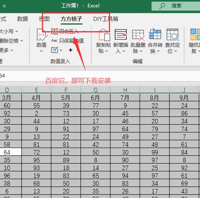Select cell with 99 in 8月 column
This screenshot has width=200, height=198.
click(x=155, y=152)
